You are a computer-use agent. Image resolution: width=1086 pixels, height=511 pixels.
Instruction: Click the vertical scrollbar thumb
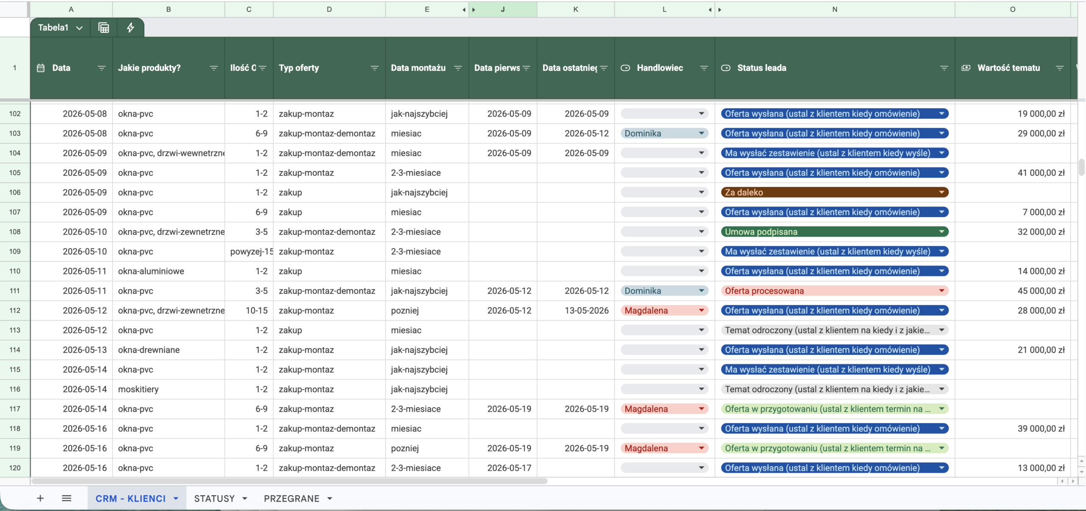[1082, 167]
